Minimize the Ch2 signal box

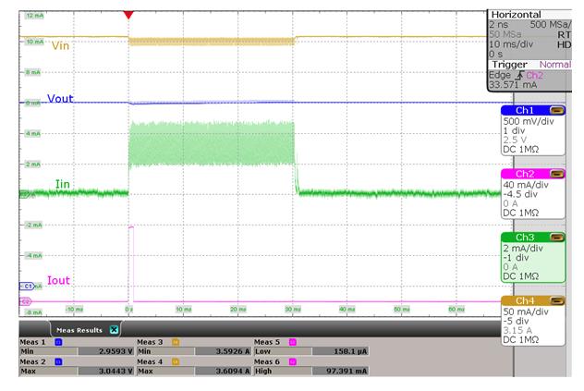tap(557, 173)
